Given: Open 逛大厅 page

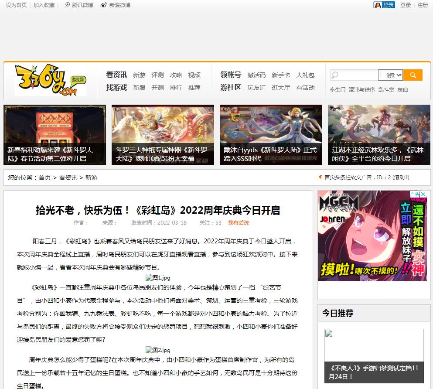Looking at the screenshot, I should [x=281, y=88].
